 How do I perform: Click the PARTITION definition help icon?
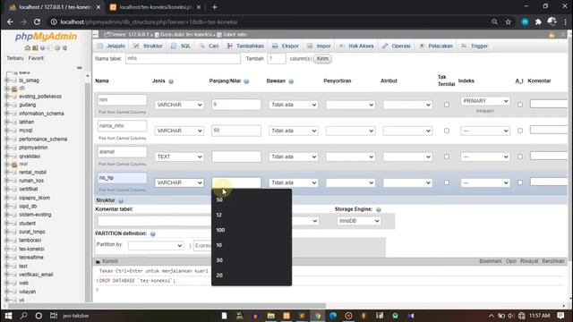pos(153,234)
